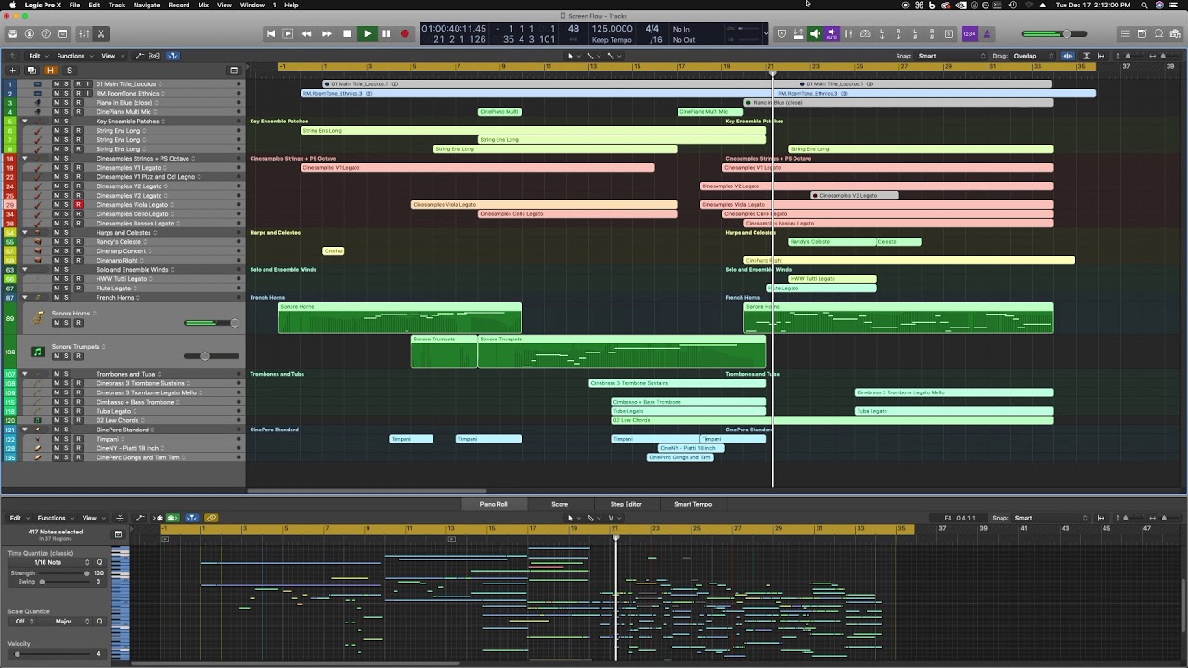Rewind the playhead
This screenshot has width=1188, height=668.
305,33
